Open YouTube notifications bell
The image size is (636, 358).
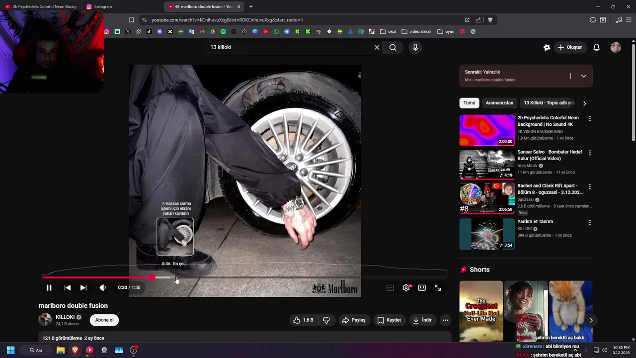[x=597, y=47]
